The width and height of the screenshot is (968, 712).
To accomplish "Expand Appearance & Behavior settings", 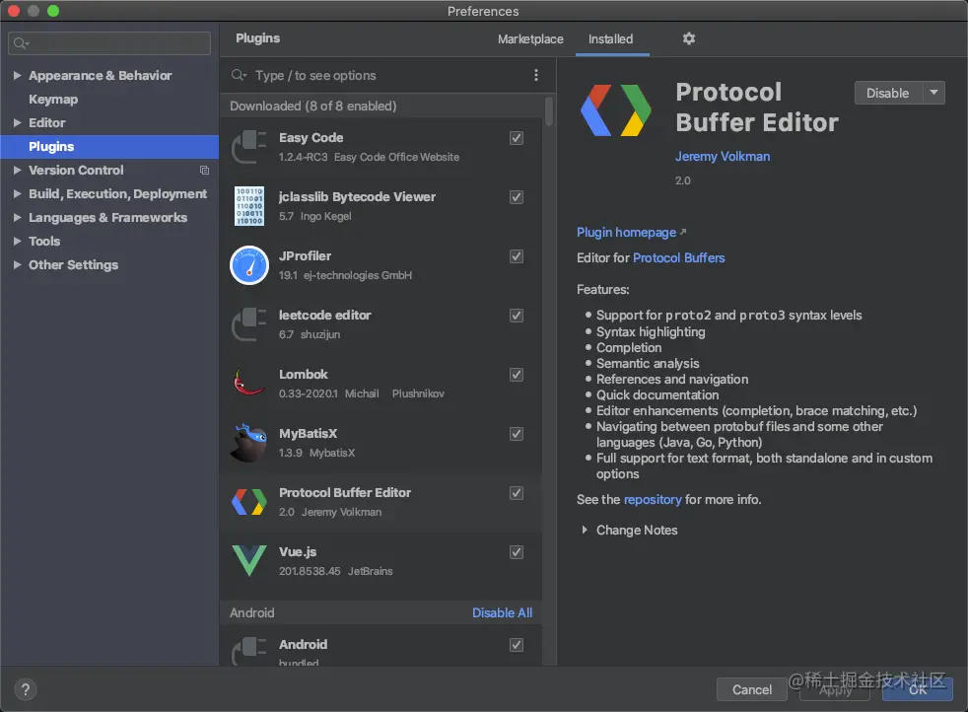I will [18, 75].
